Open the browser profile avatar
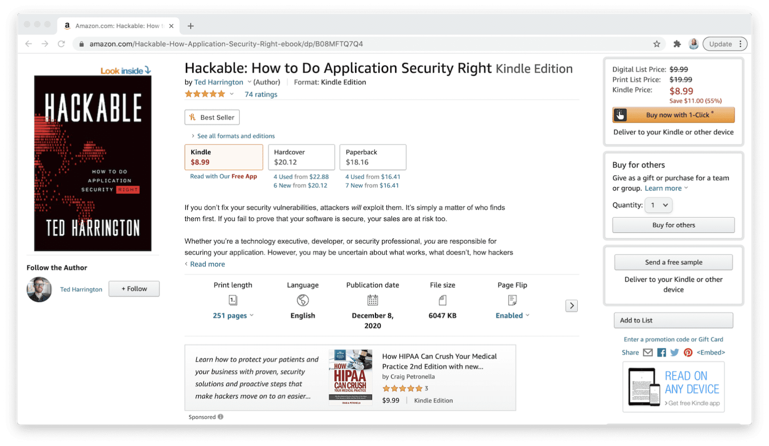 click(693, 43)
